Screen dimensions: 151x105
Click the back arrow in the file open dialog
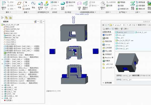point(103,25)
